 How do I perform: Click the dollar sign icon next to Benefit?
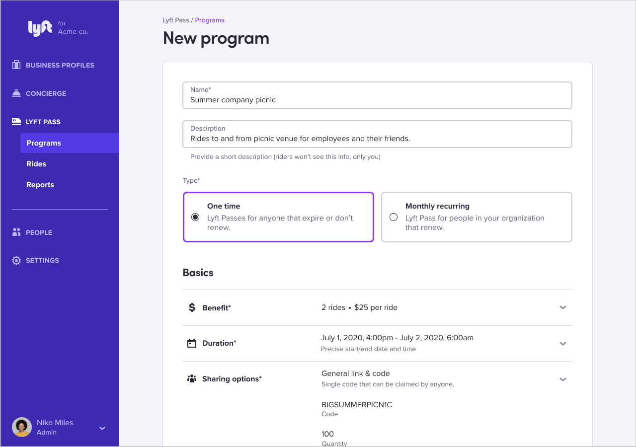(192, 307)
